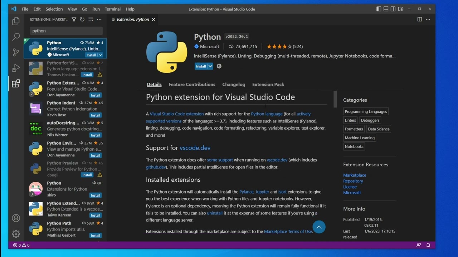Open the Explorer view in activity bar

(16, 21)
